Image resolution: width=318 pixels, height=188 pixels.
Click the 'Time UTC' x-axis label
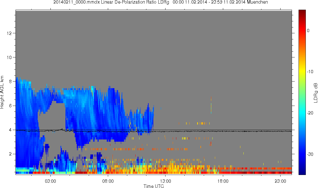click(154, 186)
